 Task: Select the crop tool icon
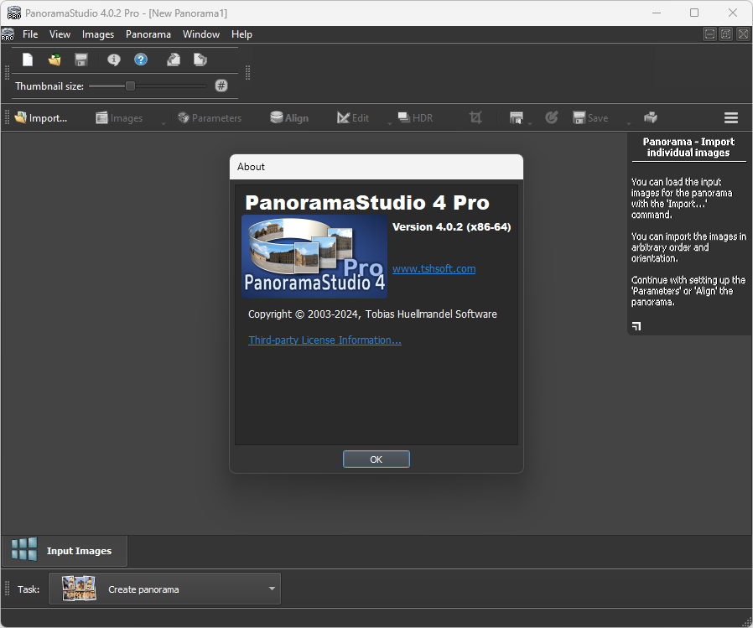(475, 117)
